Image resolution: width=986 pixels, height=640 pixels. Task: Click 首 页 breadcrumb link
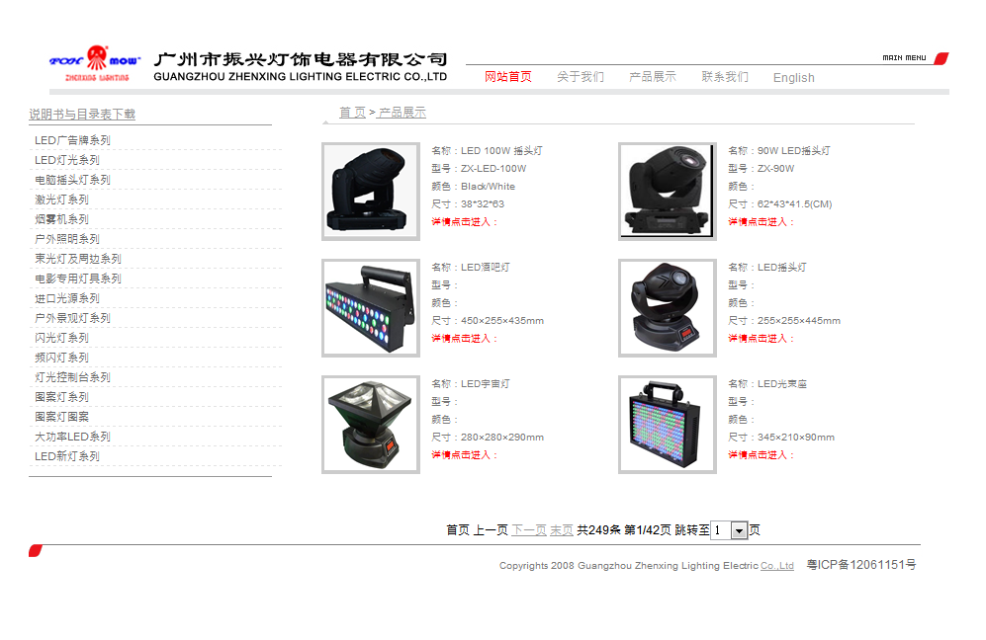point(352,113)
